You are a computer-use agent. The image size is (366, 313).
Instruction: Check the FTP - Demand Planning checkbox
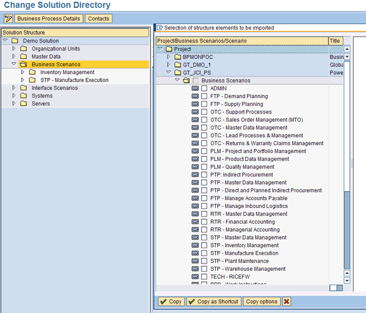click(x=204, y=96)
